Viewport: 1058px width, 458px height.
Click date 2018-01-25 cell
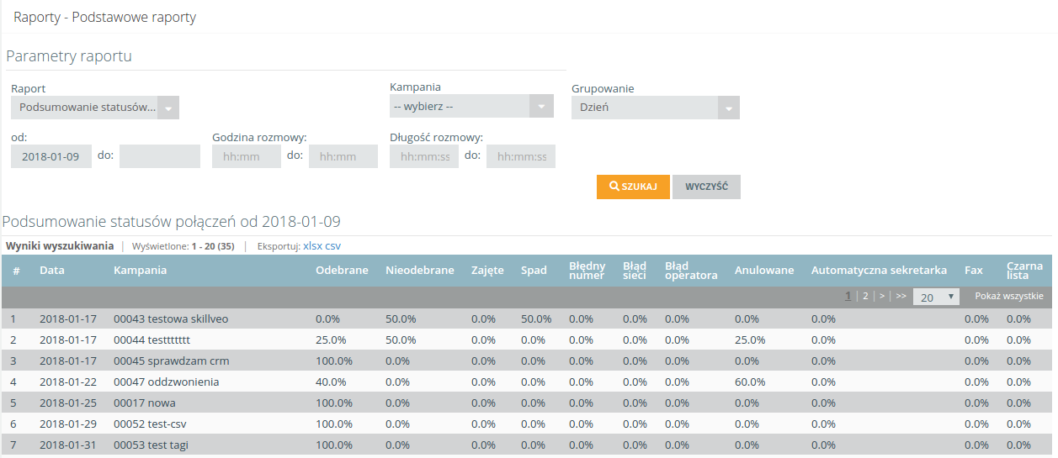pyautogui.click(x=68, y=403)
